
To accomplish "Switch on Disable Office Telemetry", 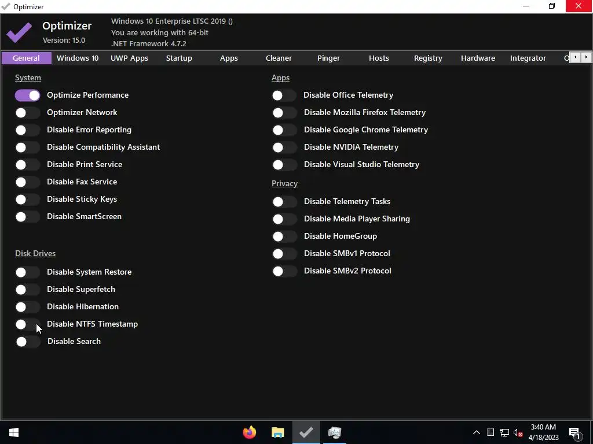I will (284, 95).
